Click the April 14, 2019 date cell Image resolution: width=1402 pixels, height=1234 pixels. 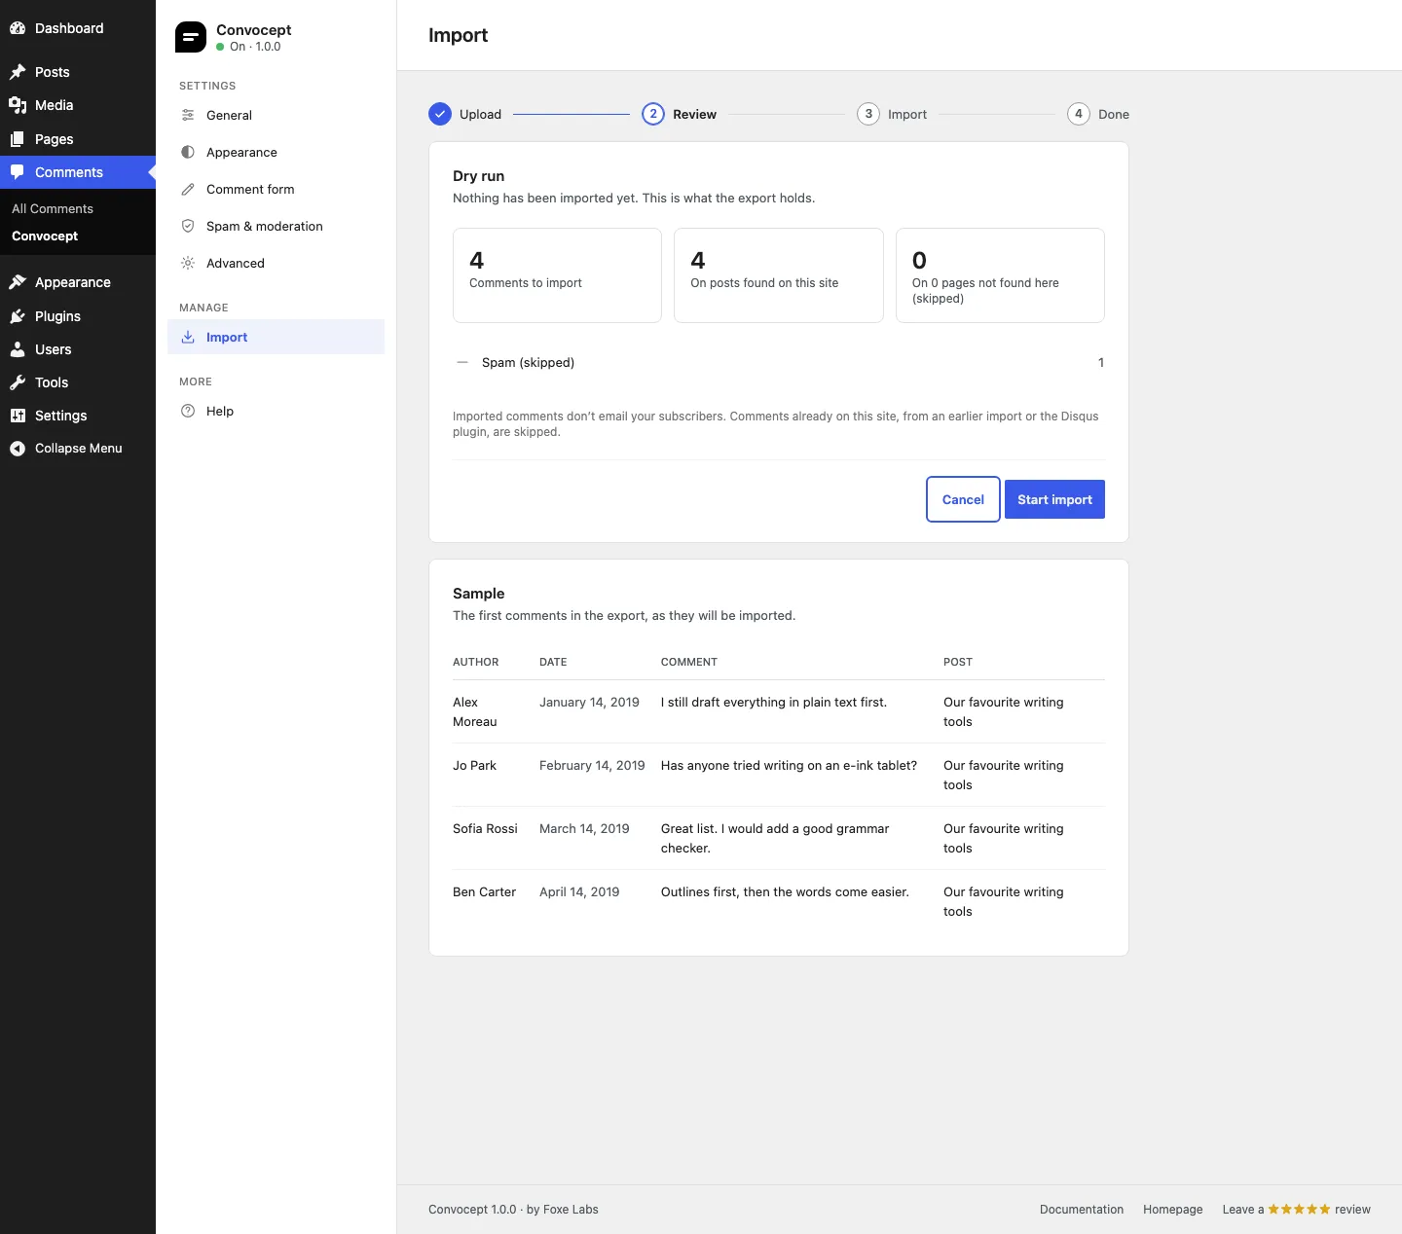(x=579, y=892)
